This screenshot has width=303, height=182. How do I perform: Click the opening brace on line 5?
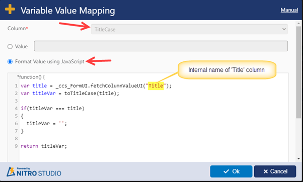point(22,116)
